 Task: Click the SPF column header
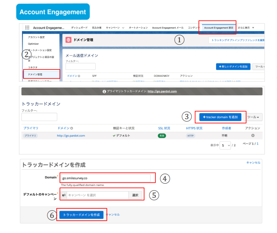[95, 76]
